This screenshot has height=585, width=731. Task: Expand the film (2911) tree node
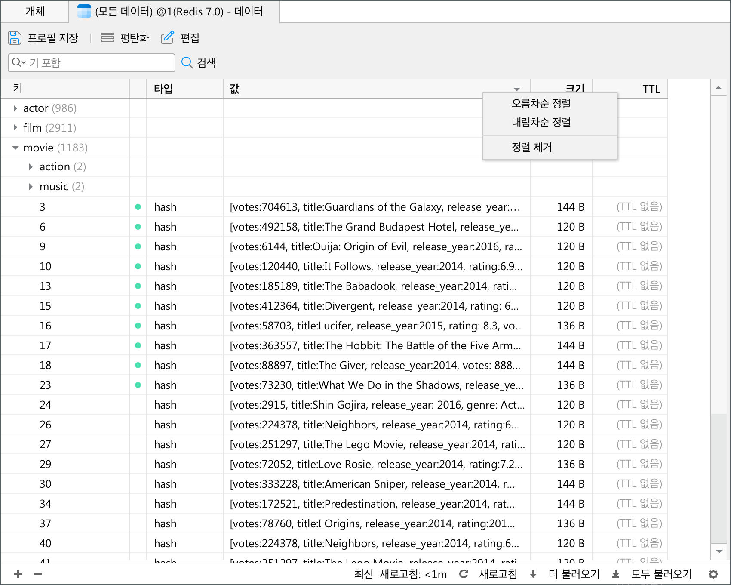point(15,128)
